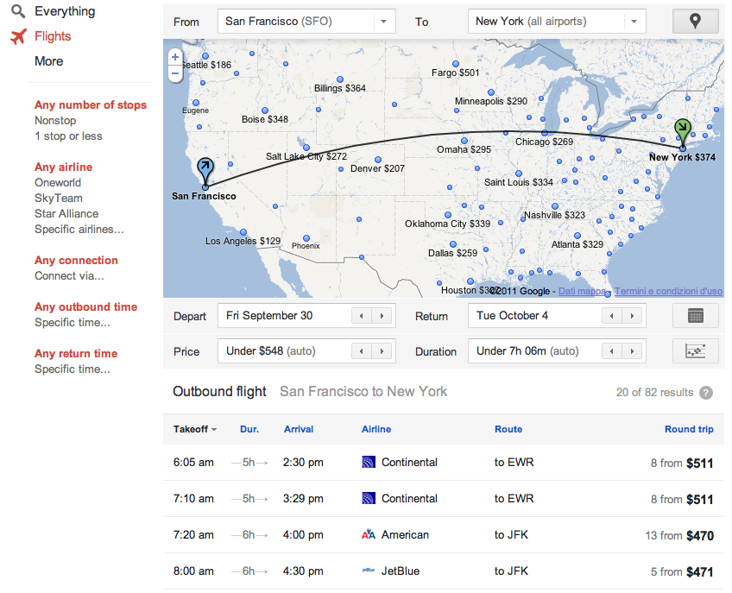Click the New York destination map marker
The image size is (732, 593).
683,131
